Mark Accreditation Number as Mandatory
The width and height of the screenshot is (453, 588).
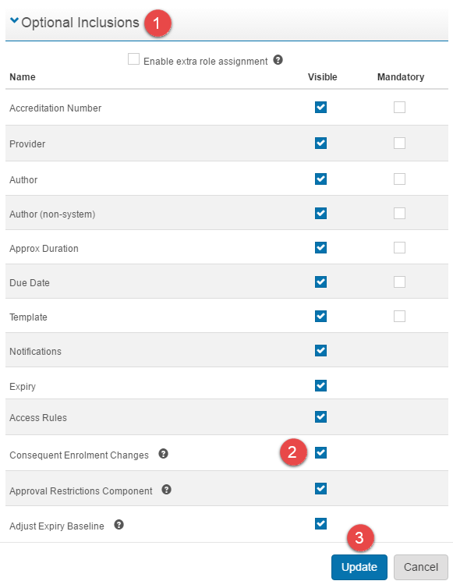pos(399,108)
